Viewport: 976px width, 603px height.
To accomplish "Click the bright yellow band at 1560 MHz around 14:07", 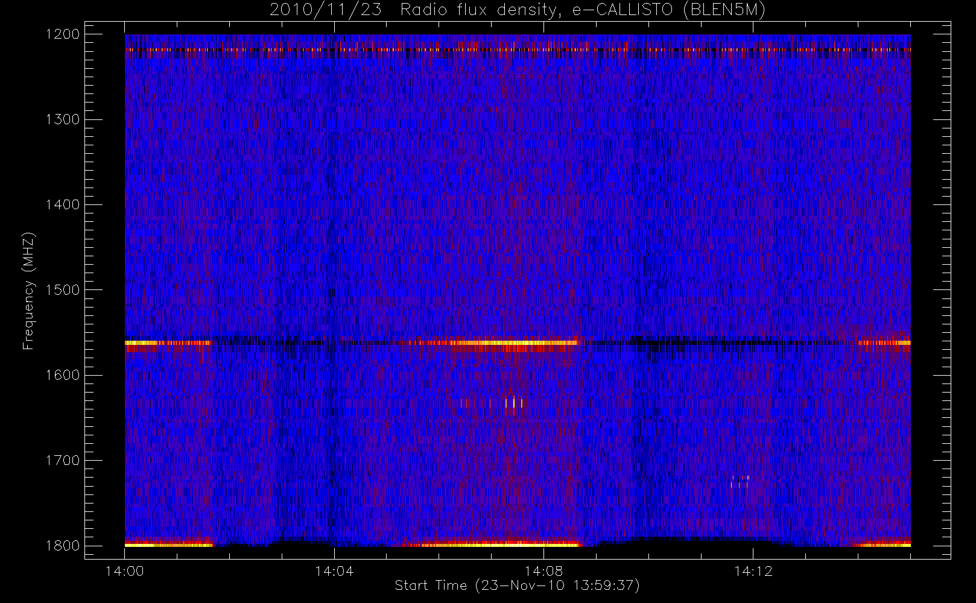I will (513, 343).
